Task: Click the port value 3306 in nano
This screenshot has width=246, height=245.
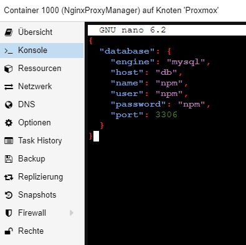Action: click(x=166, y=115)
